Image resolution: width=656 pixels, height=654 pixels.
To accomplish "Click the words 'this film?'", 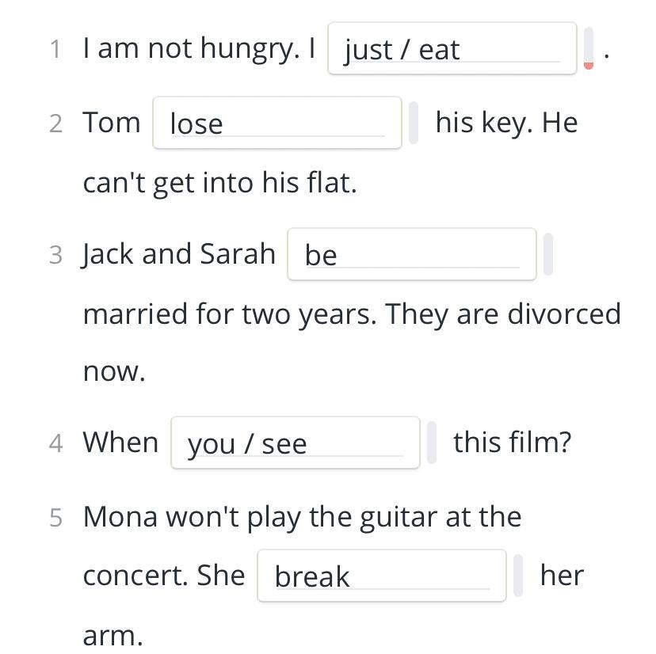I will point(512,443).
